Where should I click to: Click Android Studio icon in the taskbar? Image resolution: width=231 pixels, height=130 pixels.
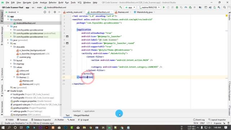coord(109,127)
